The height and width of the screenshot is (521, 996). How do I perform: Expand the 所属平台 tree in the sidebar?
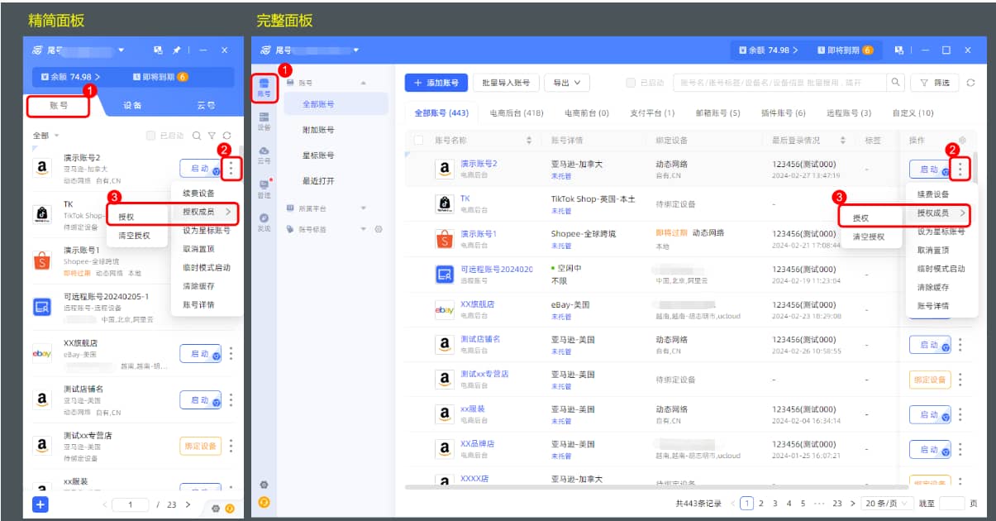364,208
